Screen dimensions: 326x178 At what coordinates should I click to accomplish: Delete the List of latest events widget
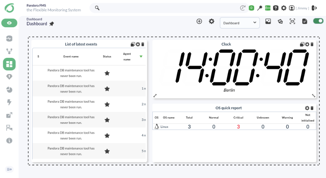pos(143,44)
